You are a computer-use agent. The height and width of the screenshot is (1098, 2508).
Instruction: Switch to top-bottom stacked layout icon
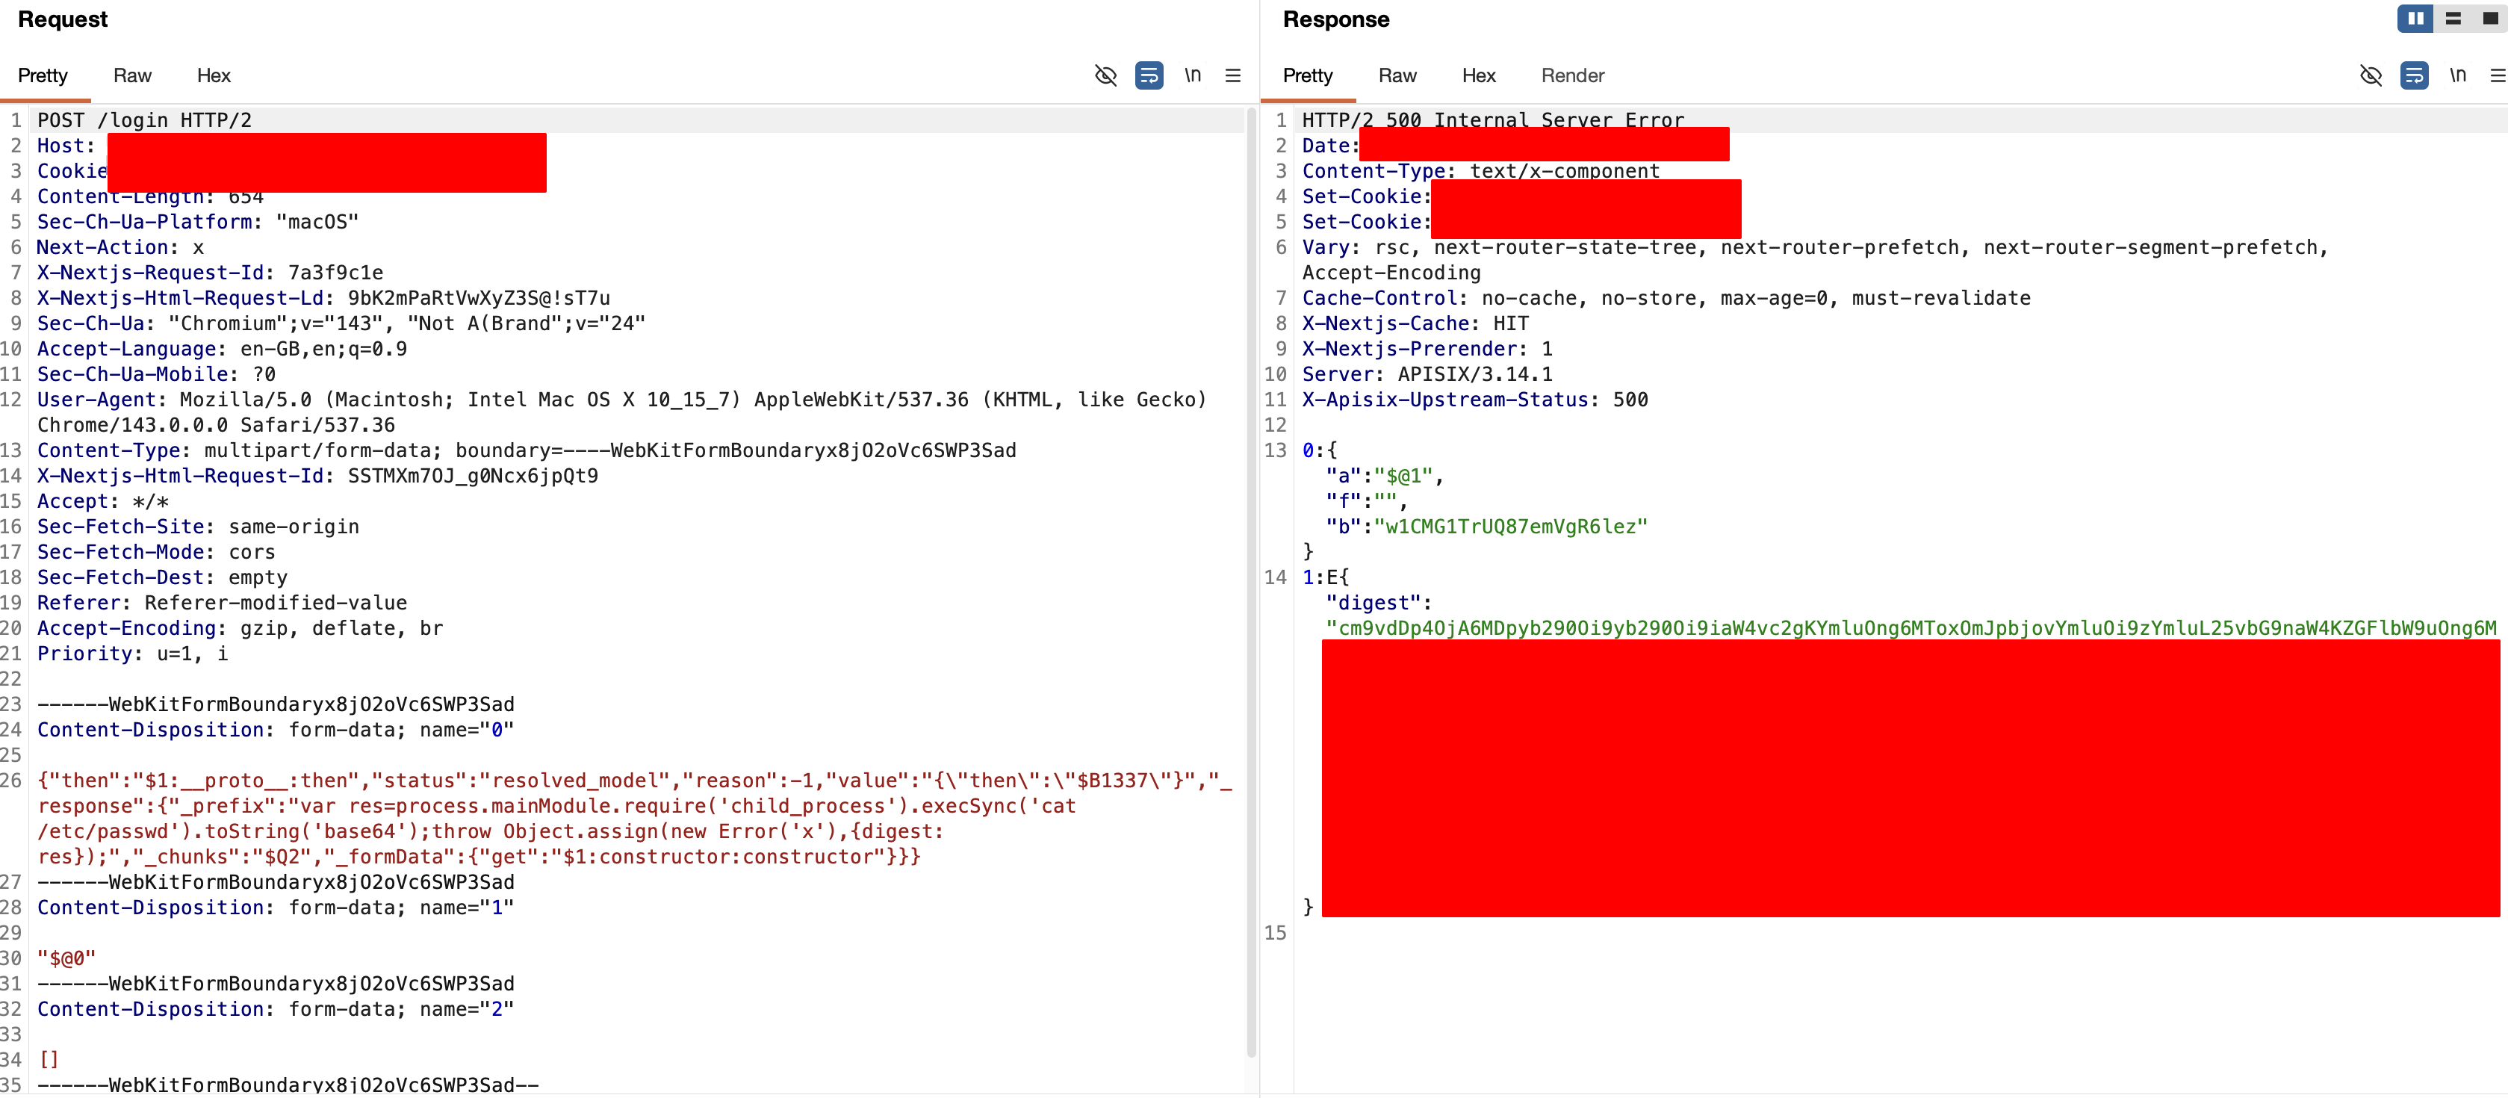tap(2453, 19)
